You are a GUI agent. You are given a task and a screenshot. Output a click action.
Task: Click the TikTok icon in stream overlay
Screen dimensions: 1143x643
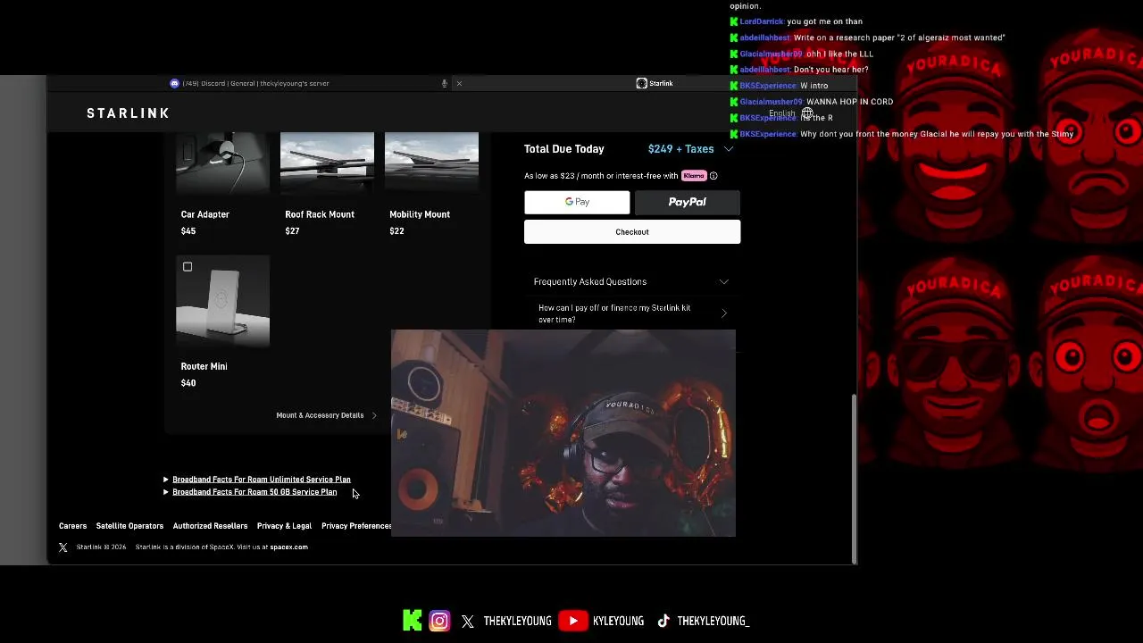coord(663,621)
